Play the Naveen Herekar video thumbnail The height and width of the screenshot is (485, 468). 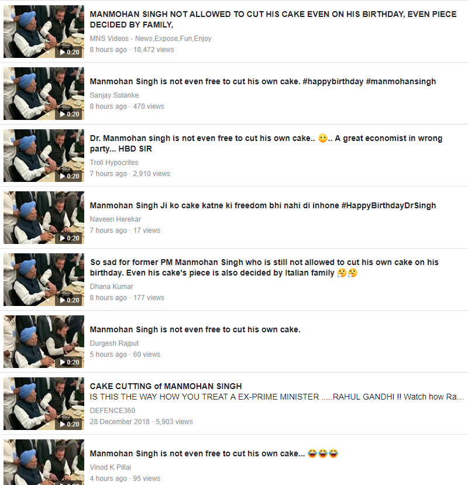tap(44, 218)
